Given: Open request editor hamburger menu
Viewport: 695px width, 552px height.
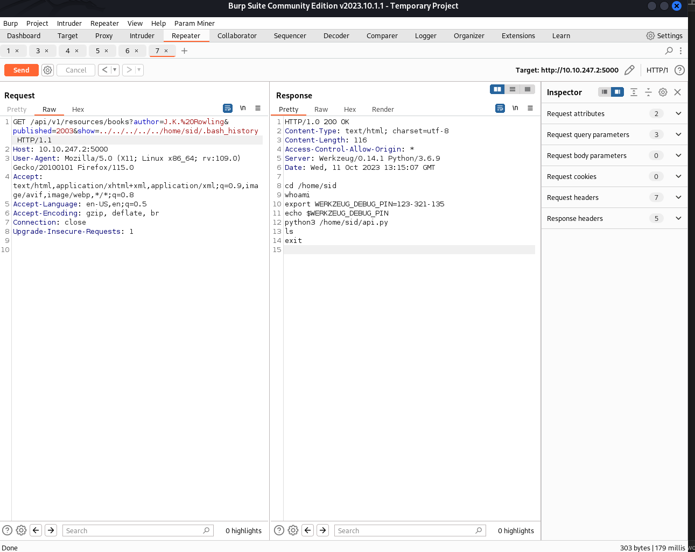Looking at the screenshot, I should pos(258,108).
